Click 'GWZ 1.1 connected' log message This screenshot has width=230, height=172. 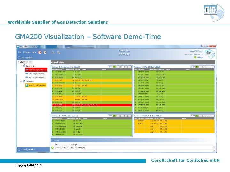[78, 148]
